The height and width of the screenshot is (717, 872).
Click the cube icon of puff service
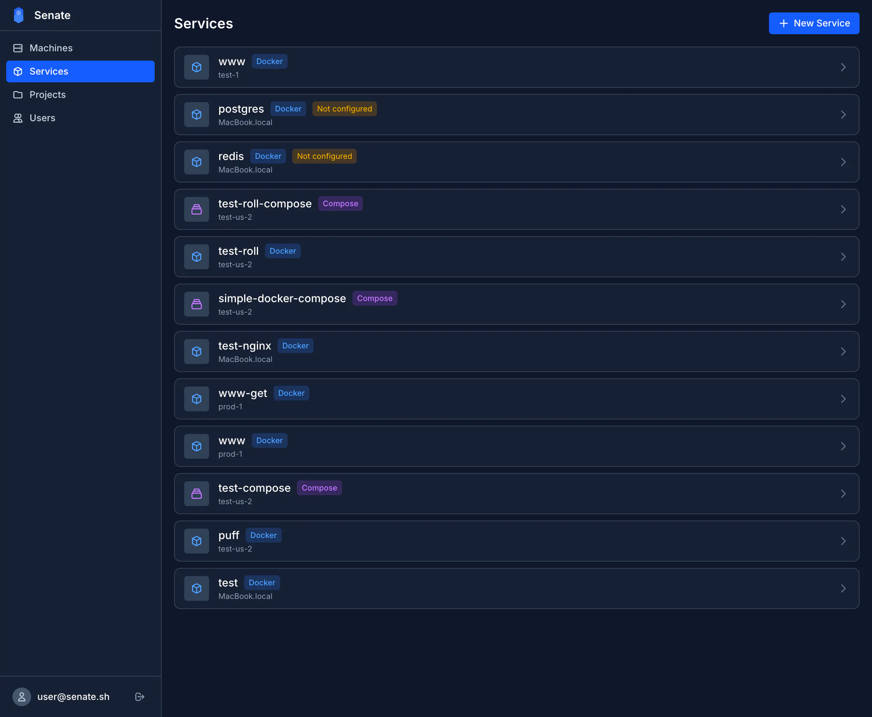[197, 541]
